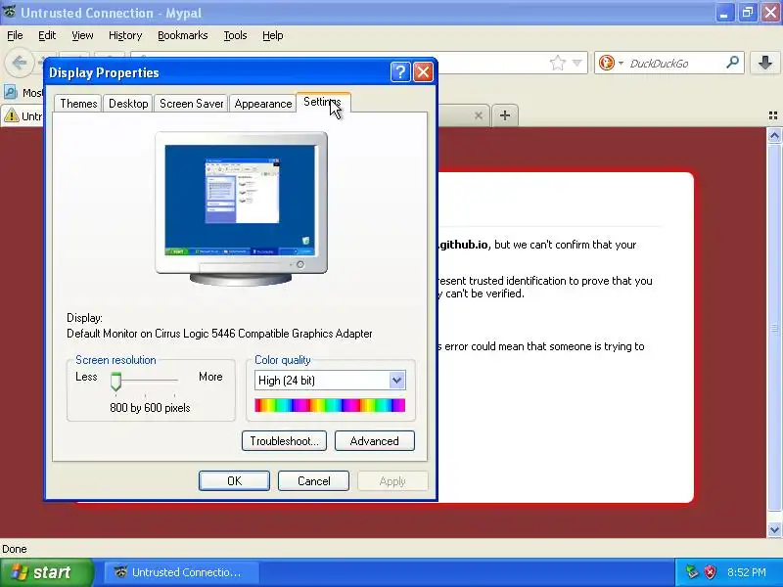Select the Settings tab
The width and height of the screenshot is (783, 587).
pos(323,102)
